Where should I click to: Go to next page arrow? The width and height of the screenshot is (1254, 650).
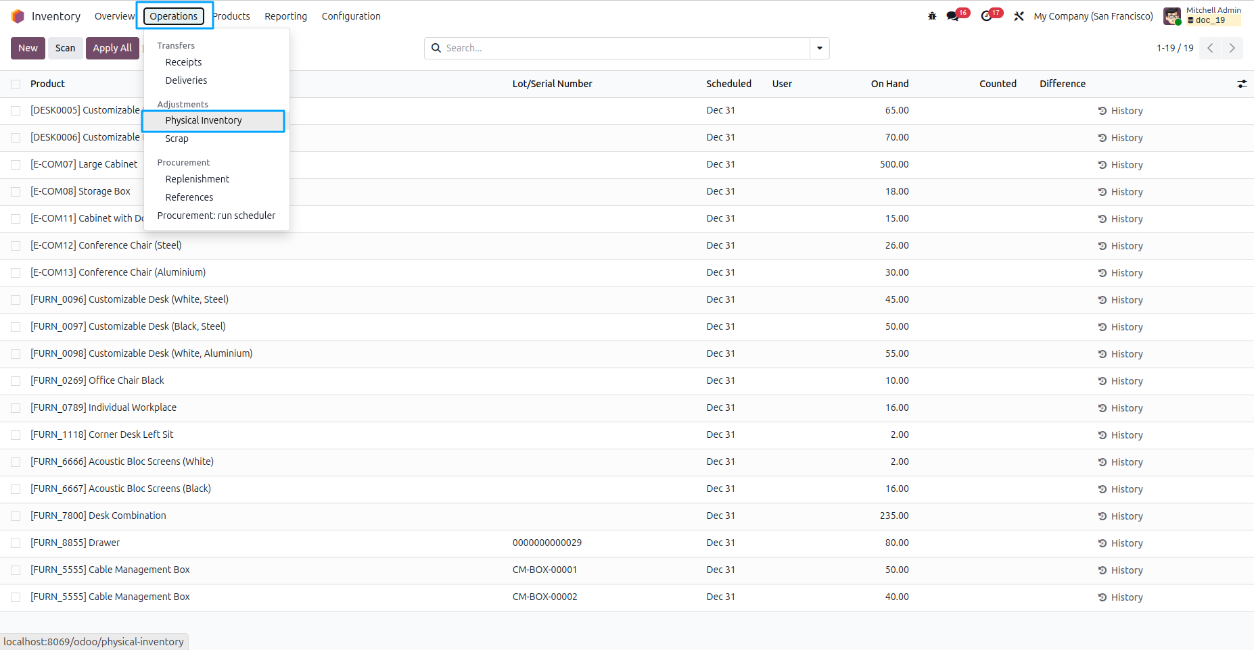[x=1232, y=48]
